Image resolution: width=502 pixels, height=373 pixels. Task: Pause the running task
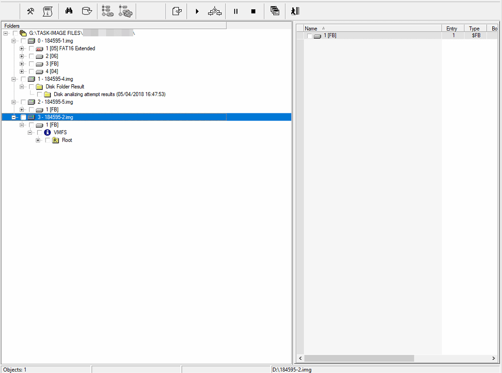[235, 12]
